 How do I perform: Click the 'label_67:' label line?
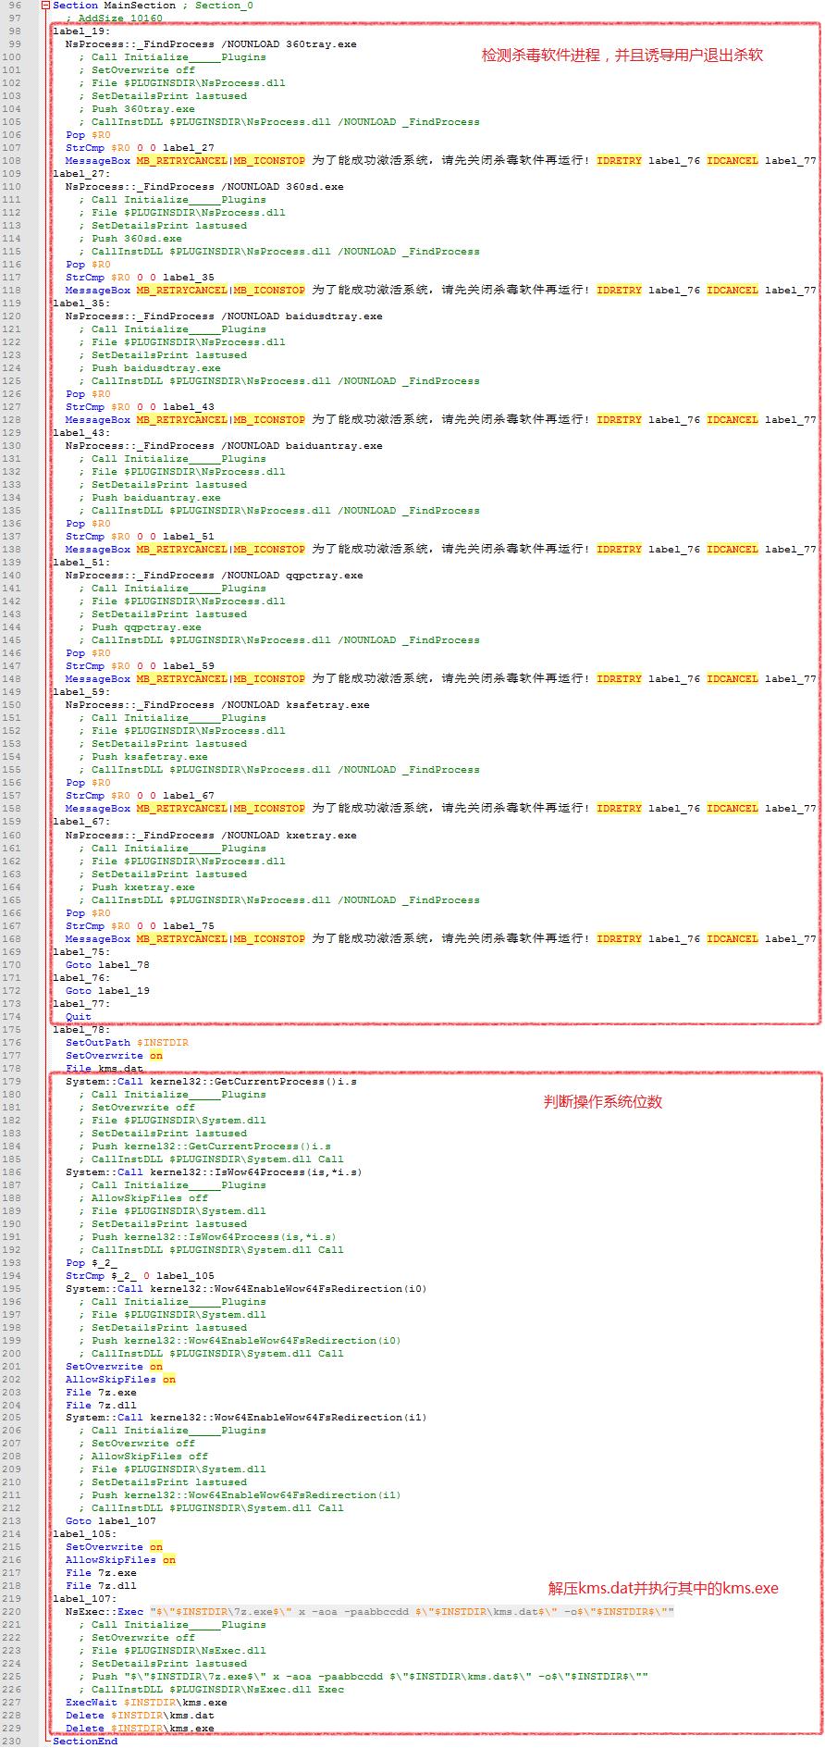[x=81, y=822]
